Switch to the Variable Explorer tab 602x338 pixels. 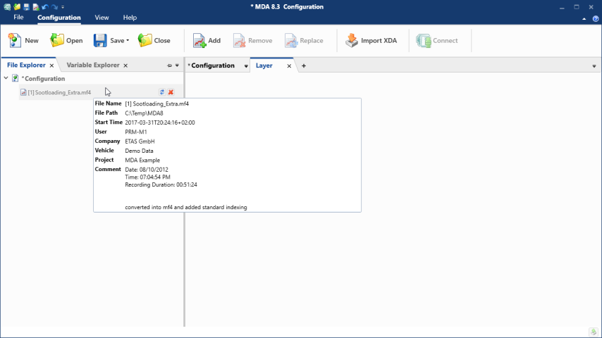tap(93, 65)
